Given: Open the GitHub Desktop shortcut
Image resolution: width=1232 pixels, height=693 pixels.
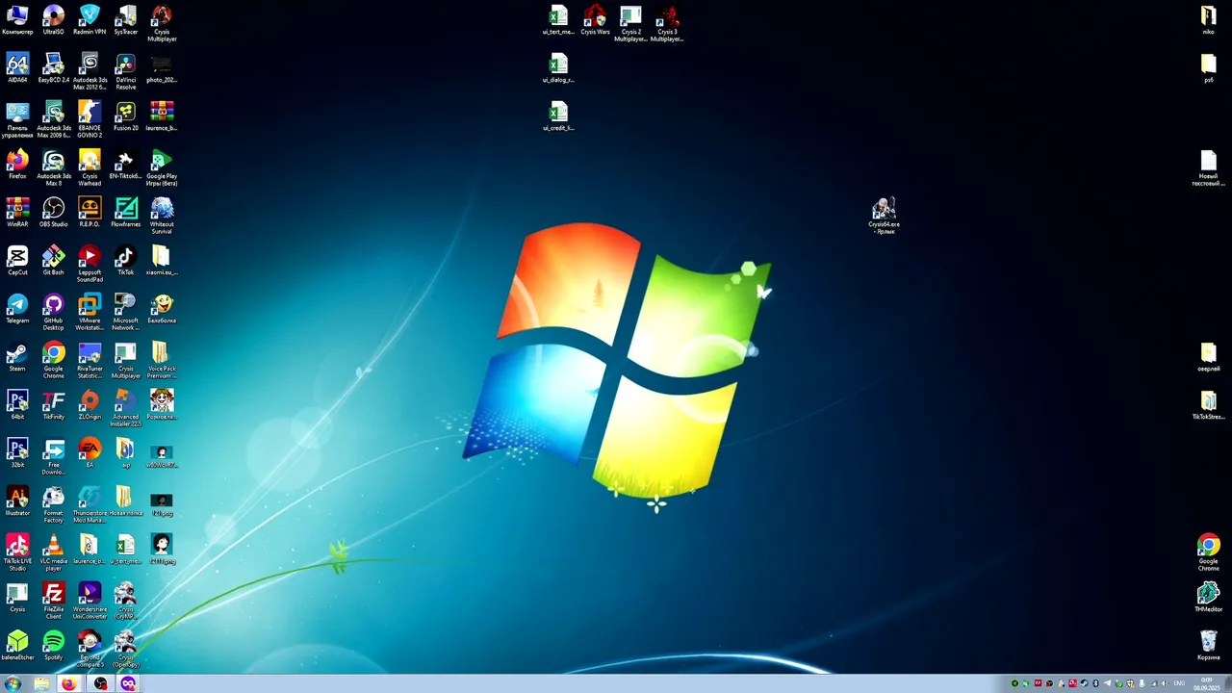Looking at the screenshot, I should click(53, 312).
